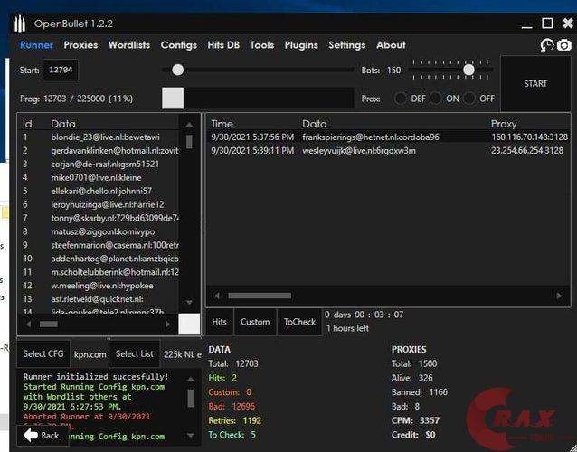Viewport: 577px width, 452px height.
Task: Click the down arrow in the runner log panel
Action: [190, 435]
